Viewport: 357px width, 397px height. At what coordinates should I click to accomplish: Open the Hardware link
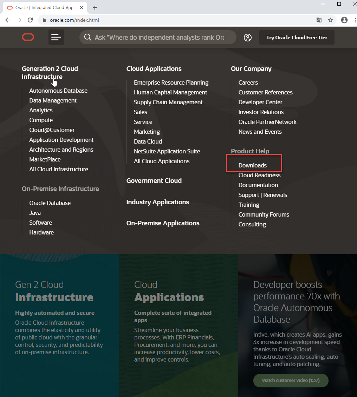[x=41, y=232]
